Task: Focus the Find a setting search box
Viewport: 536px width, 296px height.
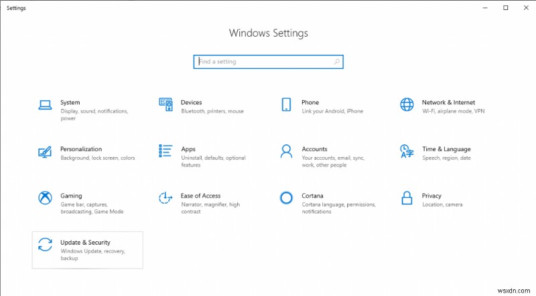Action: click(x=269, y=61)
